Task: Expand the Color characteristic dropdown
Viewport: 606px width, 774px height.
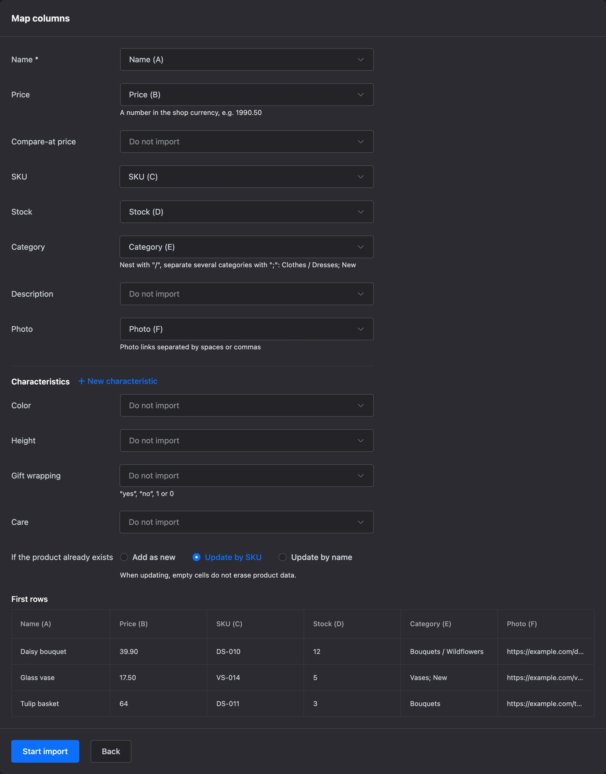Action: [247, 405]
